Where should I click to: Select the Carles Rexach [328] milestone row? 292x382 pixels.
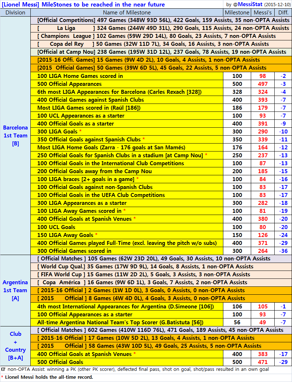pyautogui.click(x=127, y=92)
